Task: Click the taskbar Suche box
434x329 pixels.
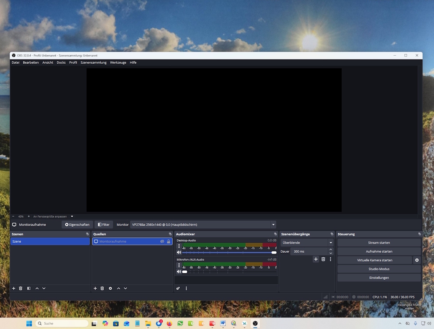Action: tap(62, 324)
